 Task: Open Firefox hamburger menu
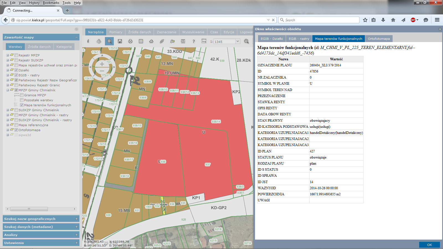[x=437, y=20]
